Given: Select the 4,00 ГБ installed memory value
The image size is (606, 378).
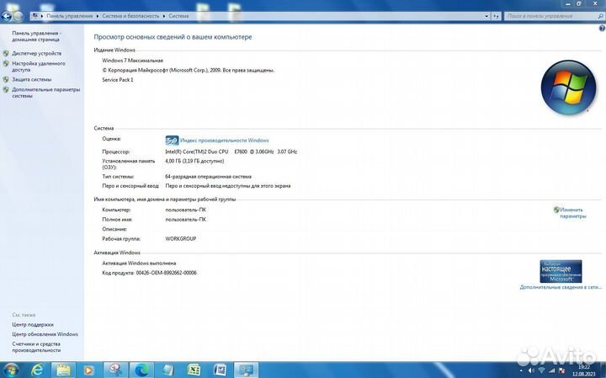Looking at the screenshot, I should pos(194,161).
